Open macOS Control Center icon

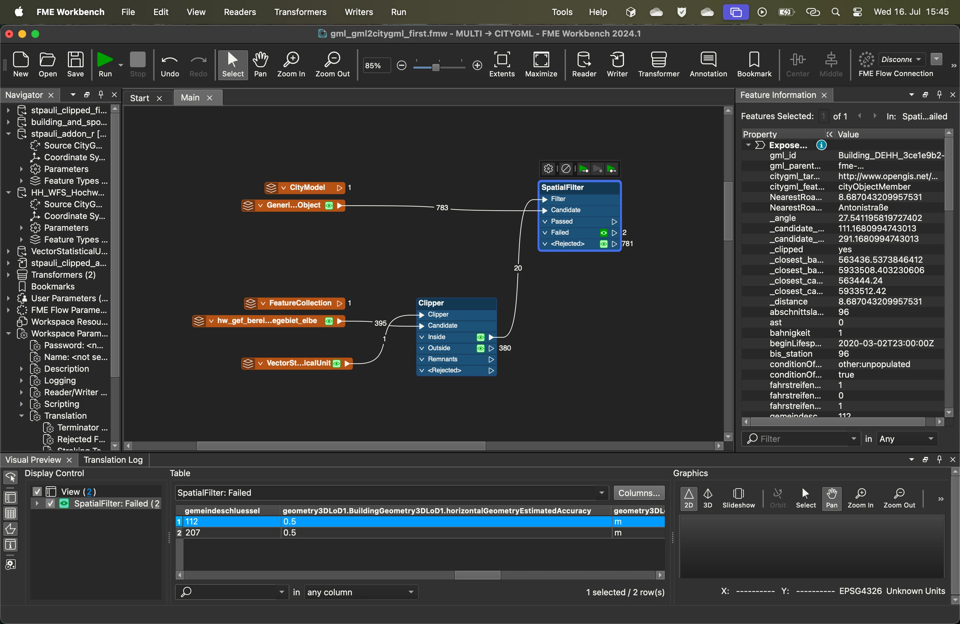click(x=857, y=12)
